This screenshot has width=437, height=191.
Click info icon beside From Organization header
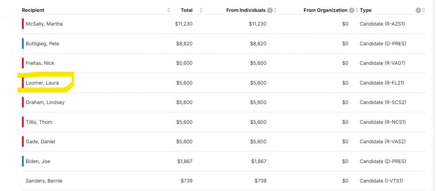tap(351, 10)
